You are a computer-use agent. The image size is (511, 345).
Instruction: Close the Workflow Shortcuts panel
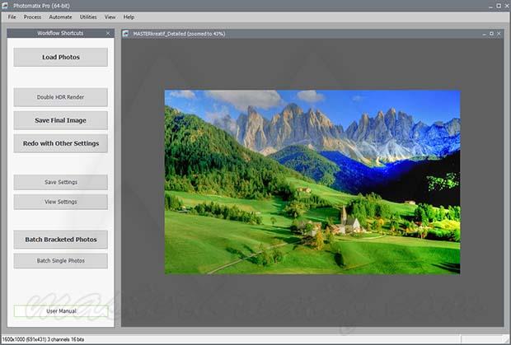108,33
